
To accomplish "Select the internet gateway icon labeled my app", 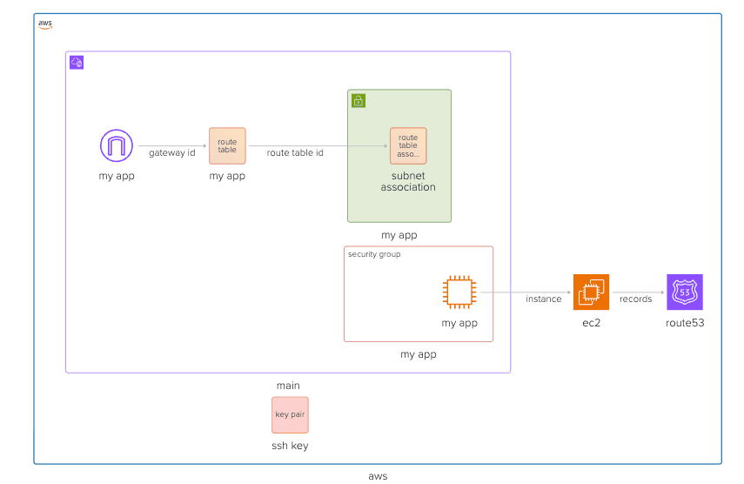I will point(117,145).
